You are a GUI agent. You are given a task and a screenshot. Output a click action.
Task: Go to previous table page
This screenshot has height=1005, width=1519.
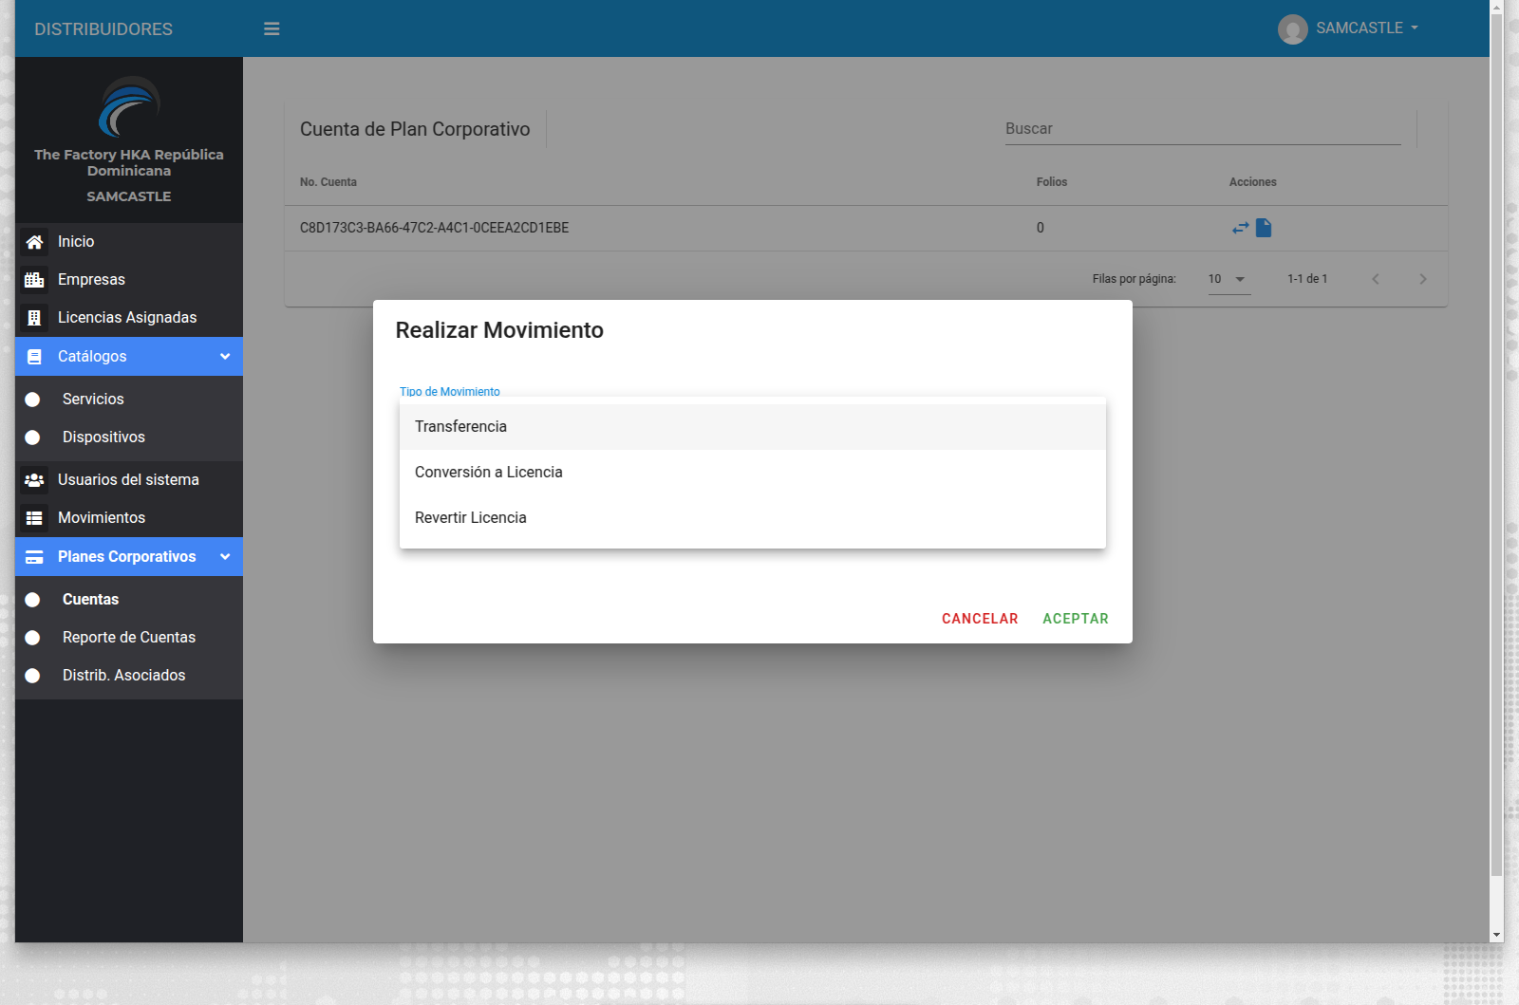1376,279
